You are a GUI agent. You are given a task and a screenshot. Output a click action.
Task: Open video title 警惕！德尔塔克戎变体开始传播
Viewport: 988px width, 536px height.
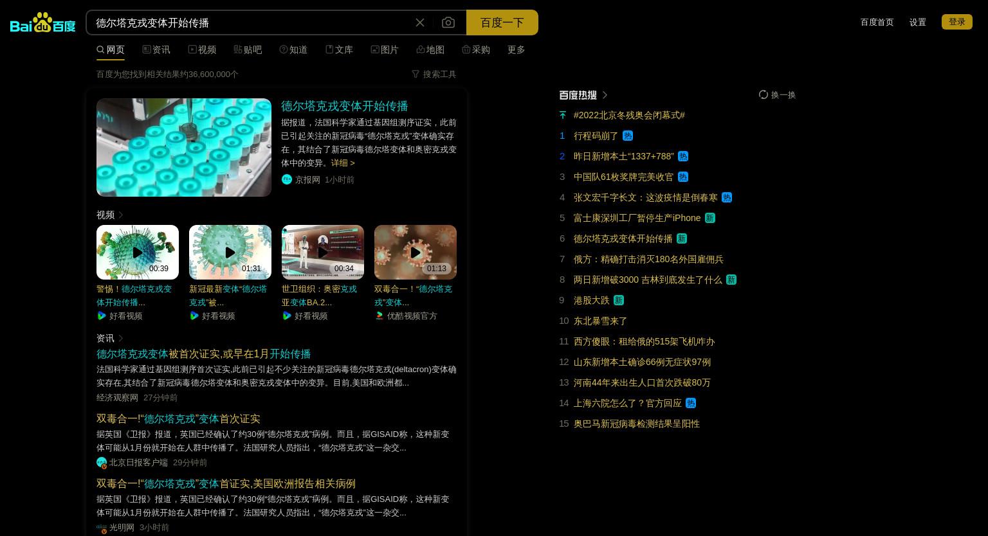coord(134,296)
